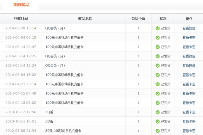Screen dimensions: 203x135
Task: Click the green check icon on 2014-06-04 09:13 row
Action: tap(158, 38)
